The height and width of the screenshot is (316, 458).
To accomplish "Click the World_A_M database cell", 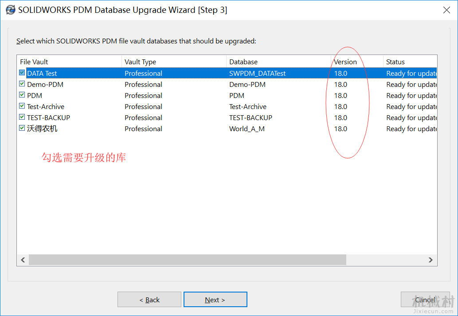I will [247, 129].
